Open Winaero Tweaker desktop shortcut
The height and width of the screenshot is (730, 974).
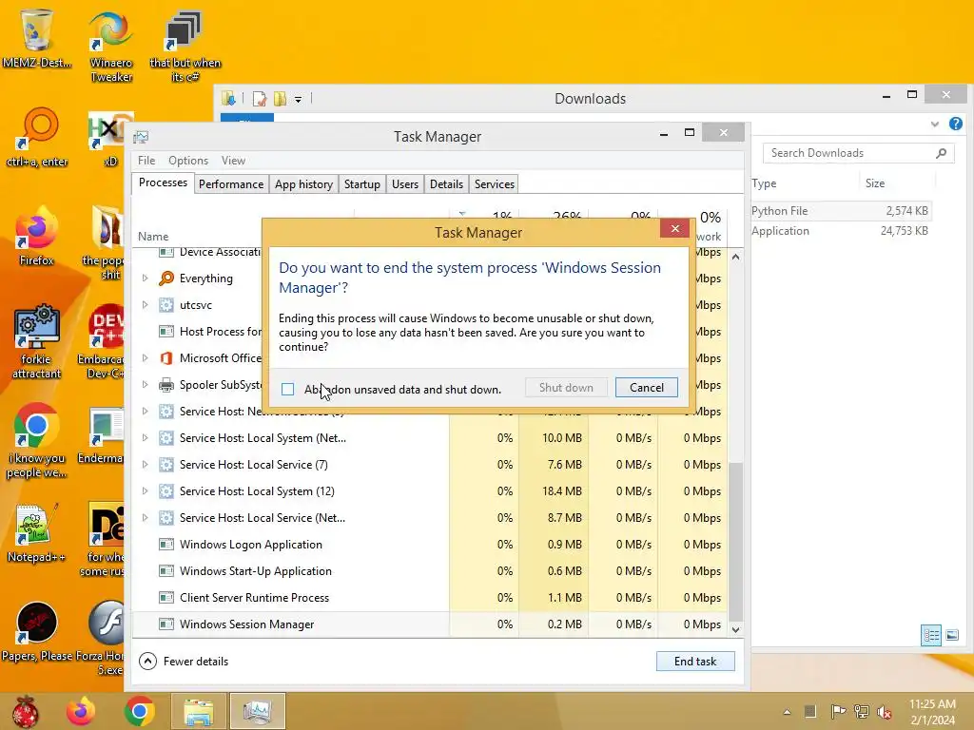point(111,45)
